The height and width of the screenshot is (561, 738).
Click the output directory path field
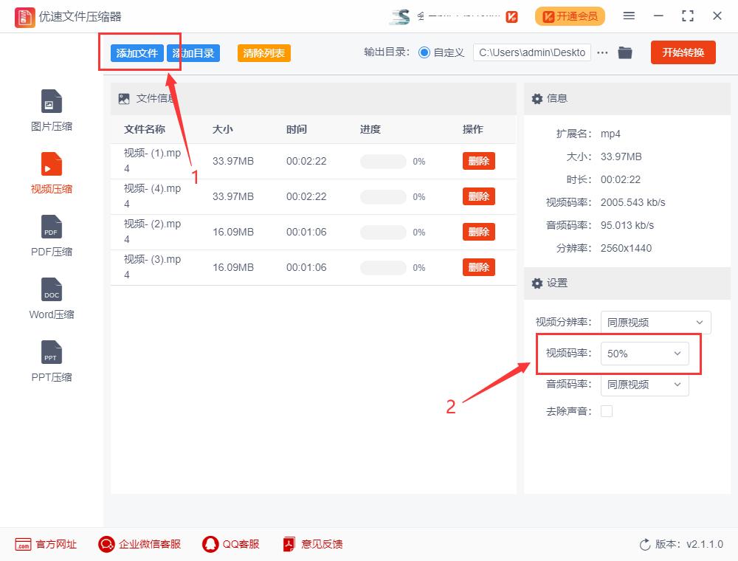coord(531,52)
